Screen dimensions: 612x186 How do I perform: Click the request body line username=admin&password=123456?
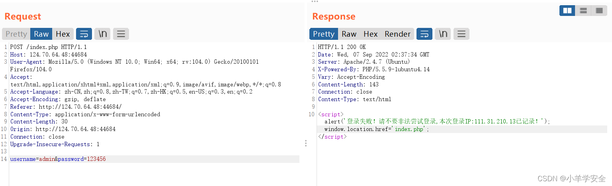tap(58, 159)
